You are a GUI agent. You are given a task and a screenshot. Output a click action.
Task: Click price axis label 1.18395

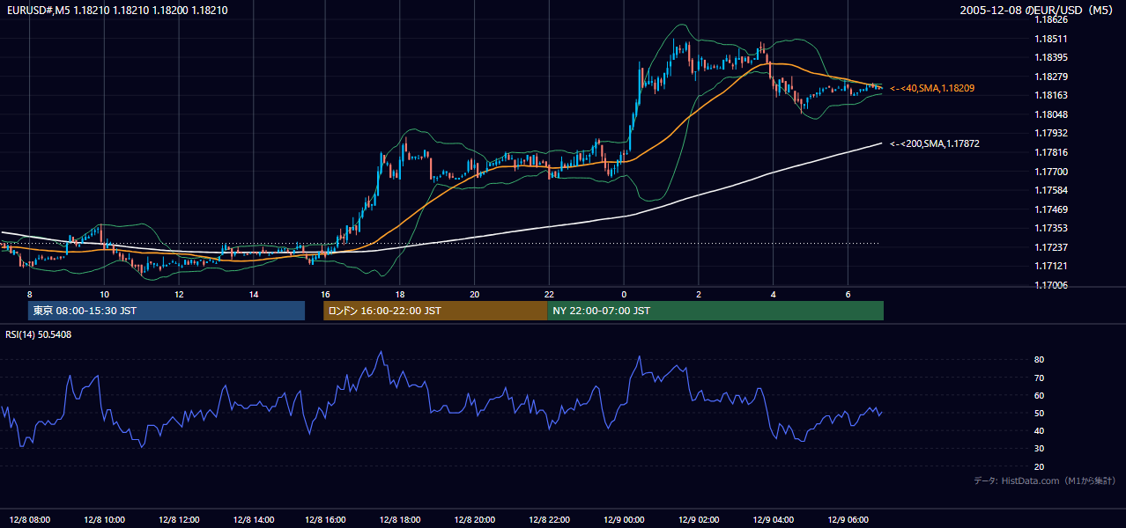tap(1051, 57)
